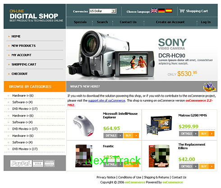Click the $64.95 IntelliMouse price
The image size is (221, 188).
(x=111, y=128)
